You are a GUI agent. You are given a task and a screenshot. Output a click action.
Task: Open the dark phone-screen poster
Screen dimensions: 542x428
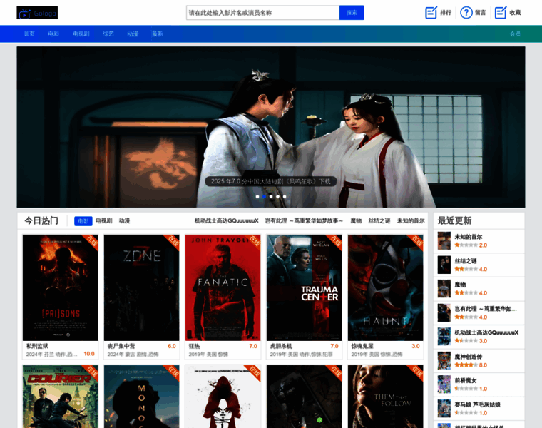pyautogui.click(x=305, y=397)
